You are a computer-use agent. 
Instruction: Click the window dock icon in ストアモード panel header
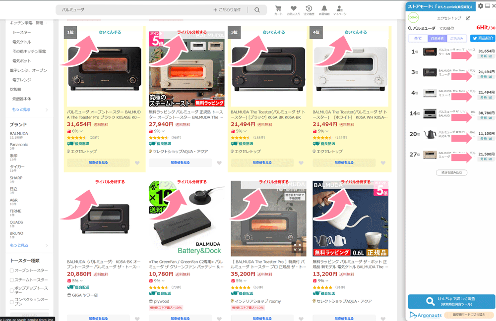coord(488,6)
